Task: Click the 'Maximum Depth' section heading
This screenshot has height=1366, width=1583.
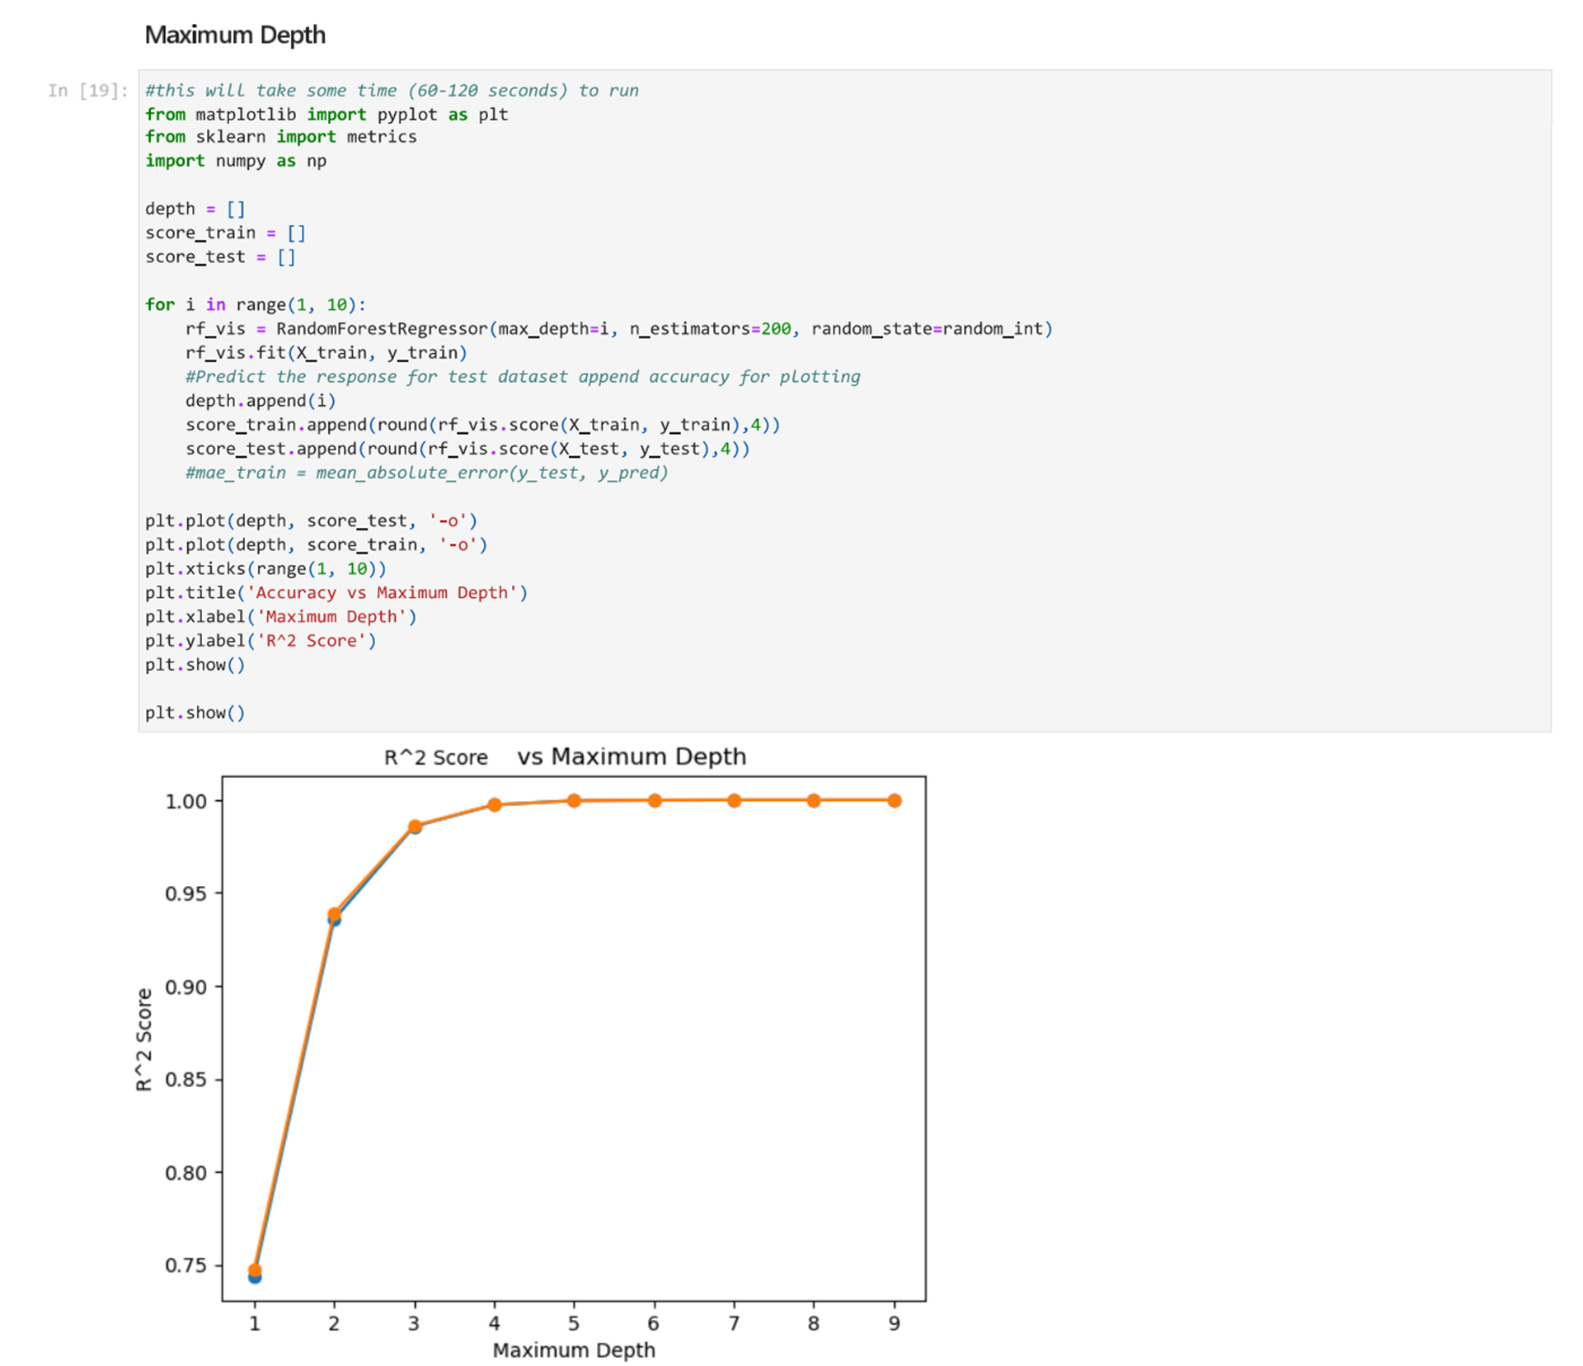Action: click(235, 35)
